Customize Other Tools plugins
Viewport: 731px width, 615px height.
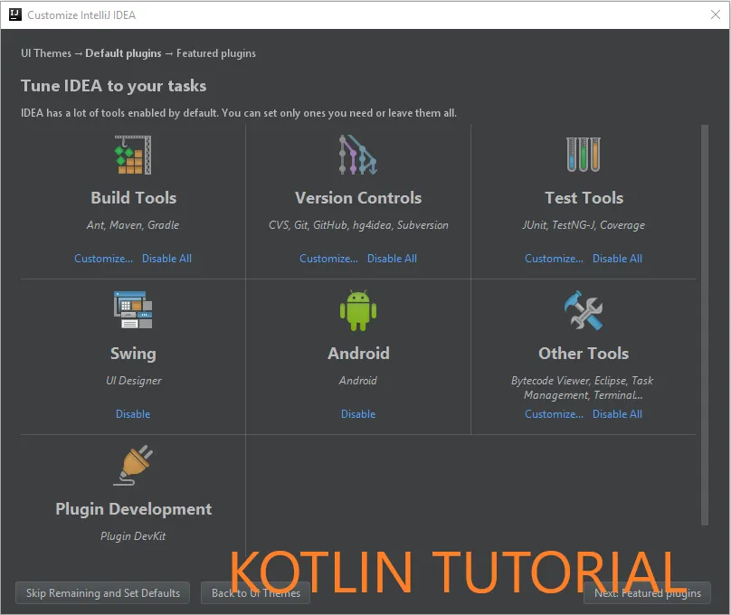[554, 413]
